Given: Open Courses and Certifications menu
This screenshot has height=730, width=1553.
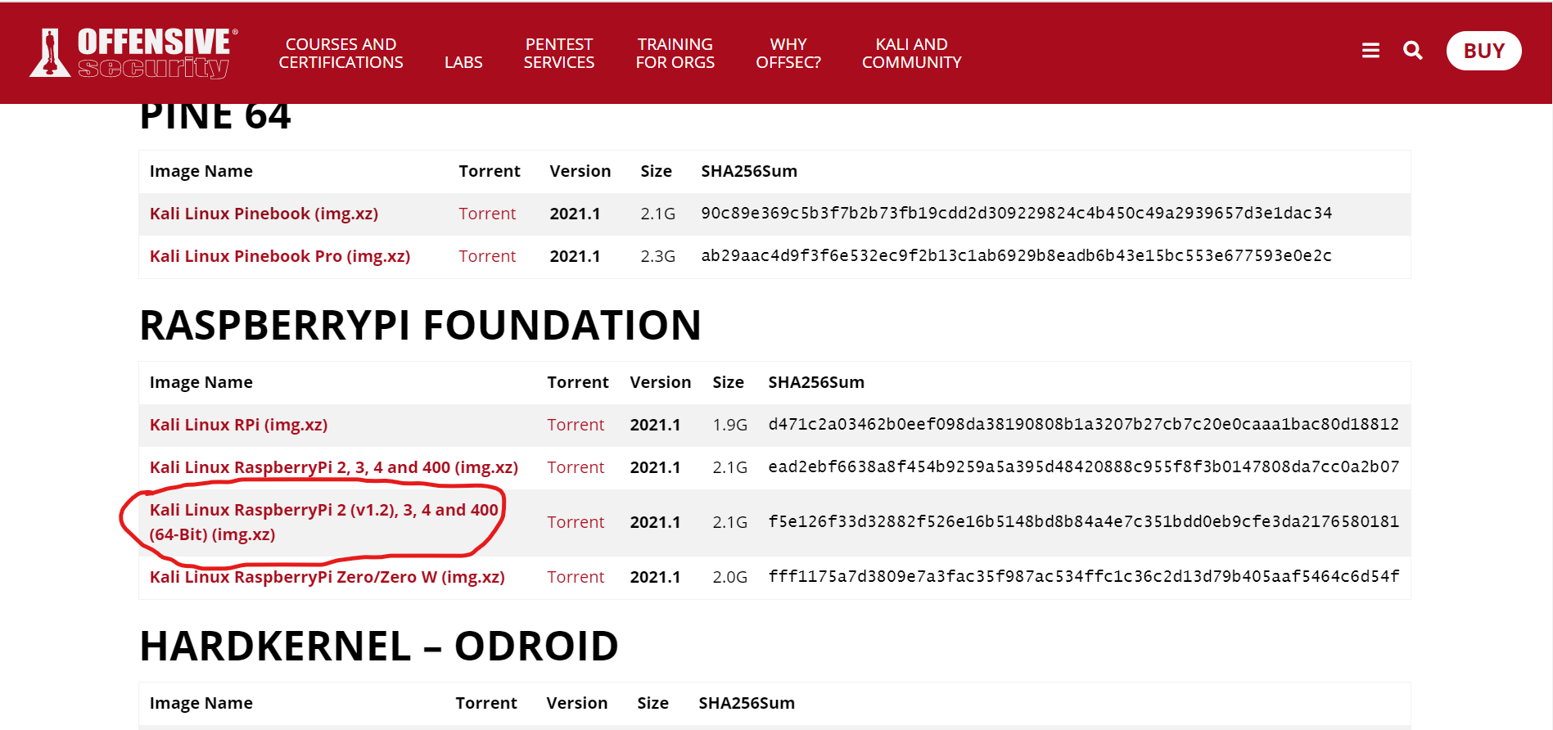Looking at the screenshot, I should (x=341, y=53).
